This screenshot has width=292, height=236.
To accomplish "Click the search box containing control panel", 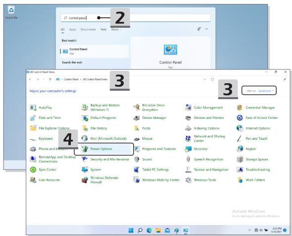I will [136, 18].
